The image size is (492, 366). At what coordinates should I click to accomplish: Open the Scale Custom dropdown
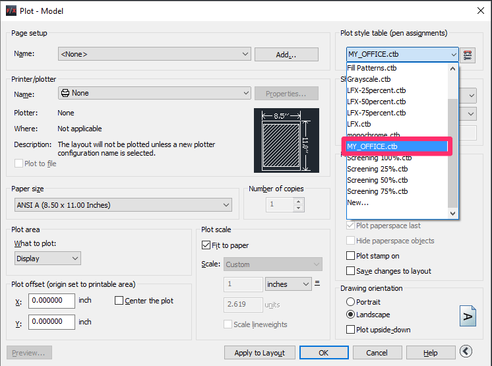point(272,264)
